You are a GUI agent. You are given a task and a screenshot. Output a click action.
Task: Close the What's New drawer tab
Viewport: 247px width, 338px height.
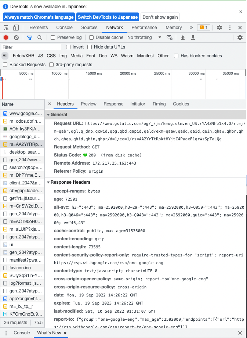(x=65, y=333)
